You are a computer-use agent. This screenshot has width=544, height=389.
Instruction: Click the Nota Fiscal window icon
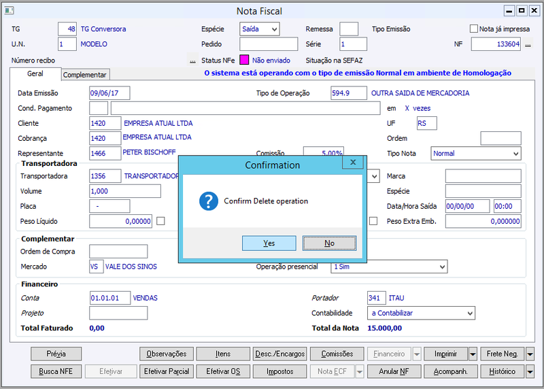(9, 11)
